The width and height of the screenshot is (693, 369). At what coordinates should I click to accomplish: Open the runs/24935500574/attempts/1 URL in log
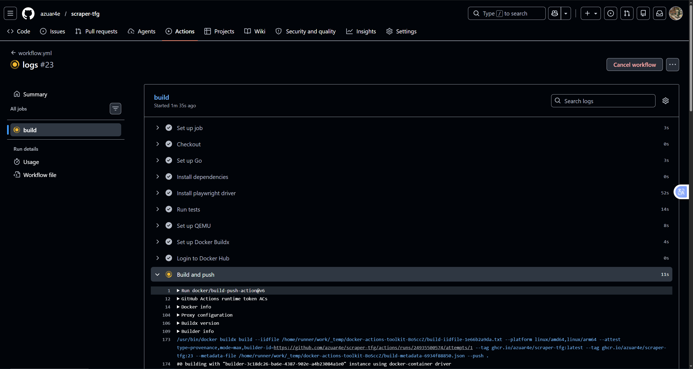[373, 348]
